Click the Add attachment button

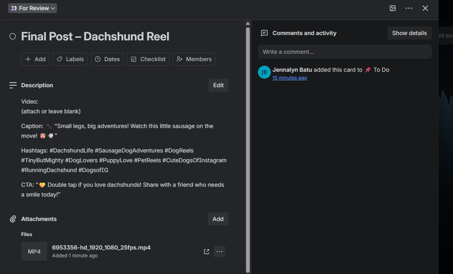tap(218, 219)
